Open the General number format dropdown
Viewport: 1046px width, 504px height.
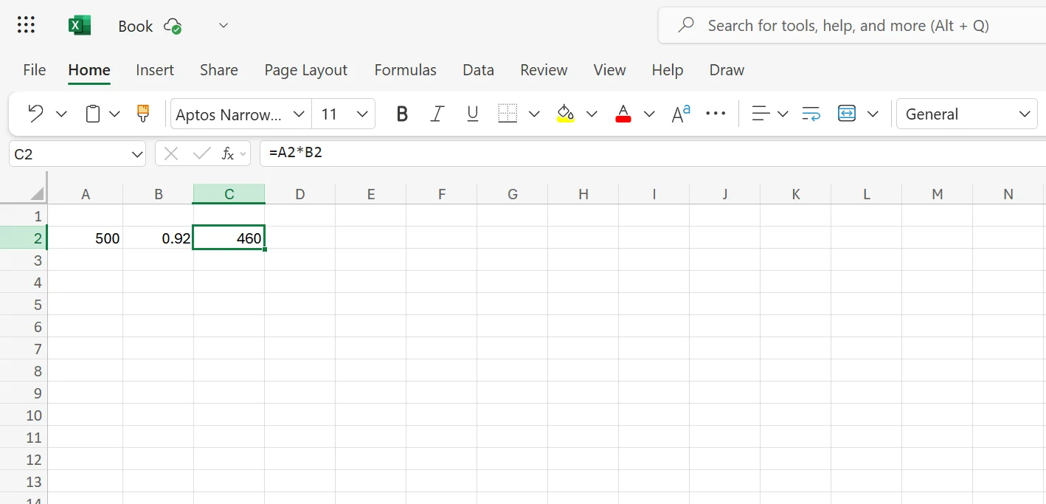tap(1024, 114)
